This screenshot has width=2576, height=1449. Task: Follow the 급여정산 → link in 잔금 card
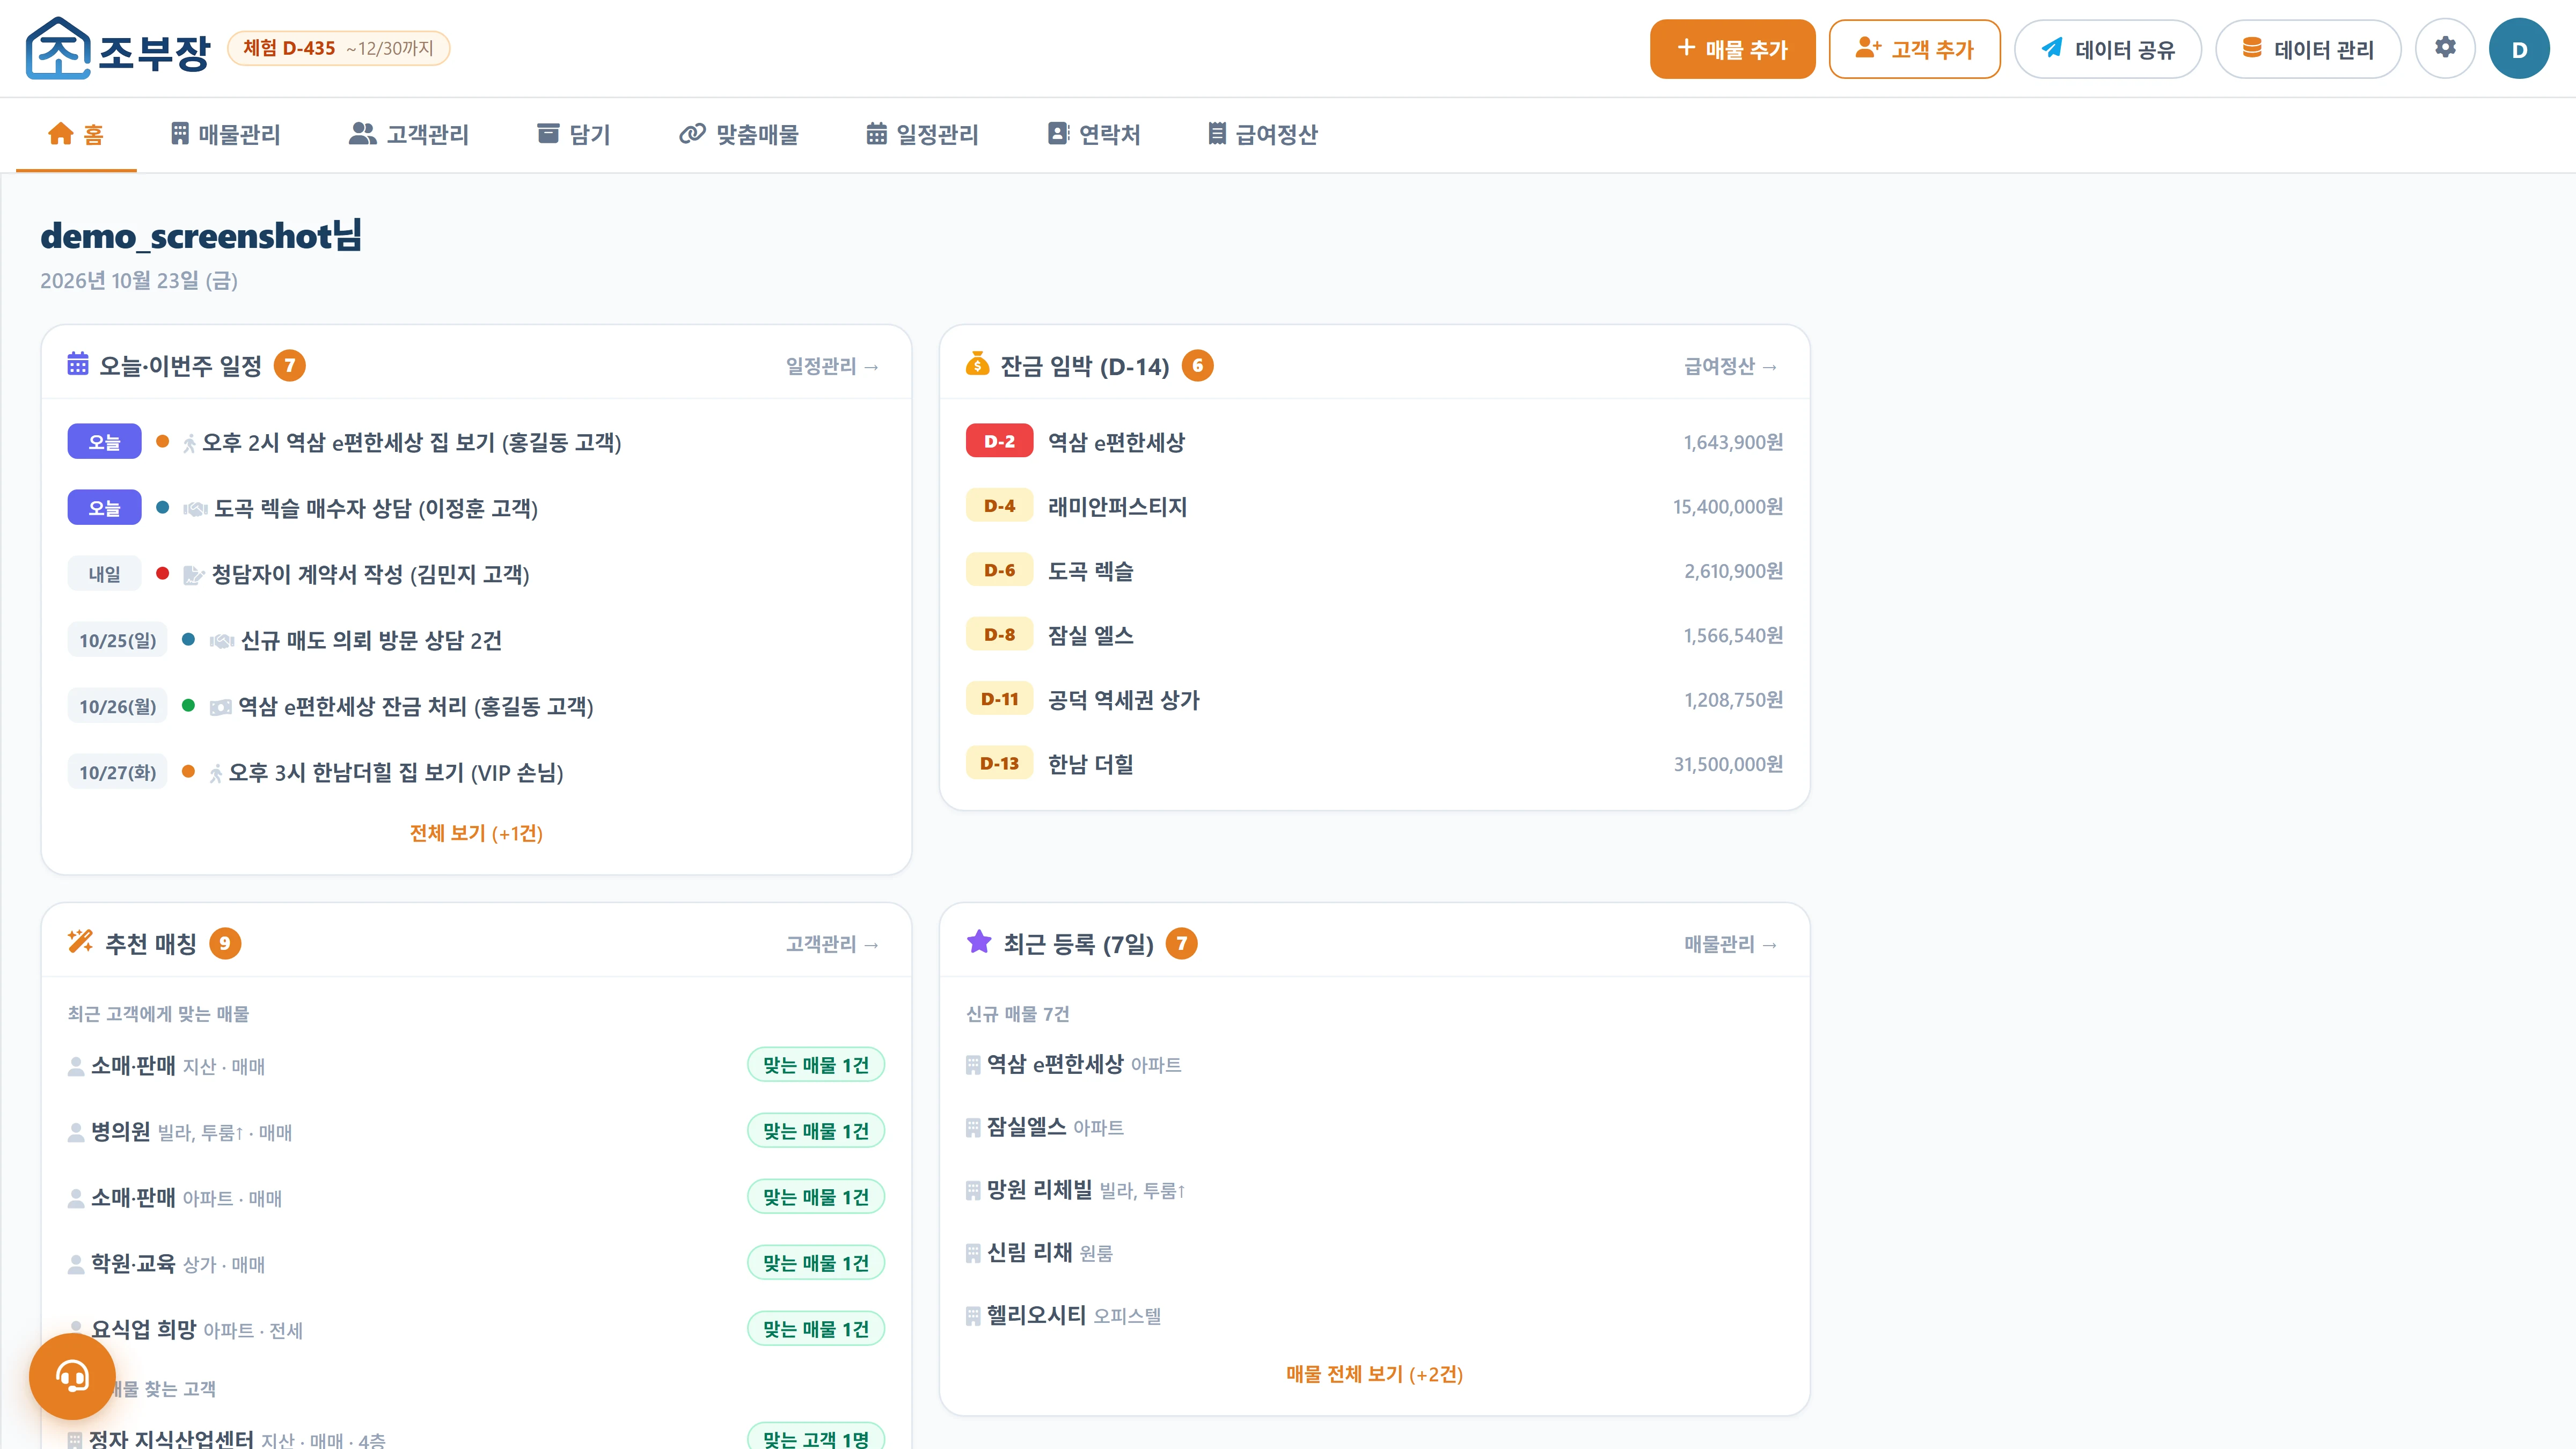coord(1731,366)
